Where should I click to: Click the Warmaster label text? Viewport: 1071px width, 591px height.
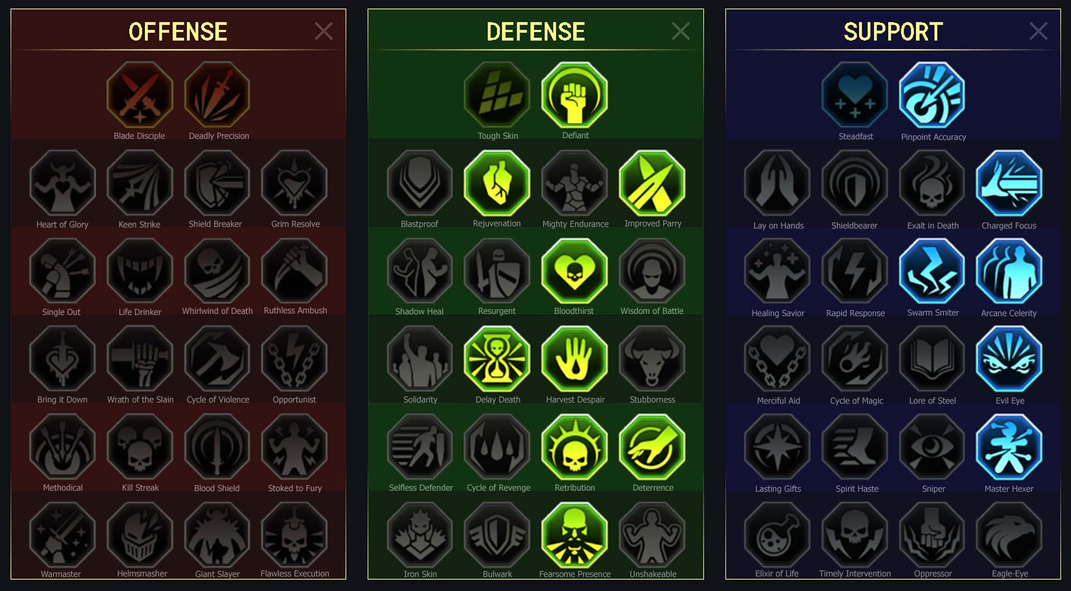click(61, 574)
